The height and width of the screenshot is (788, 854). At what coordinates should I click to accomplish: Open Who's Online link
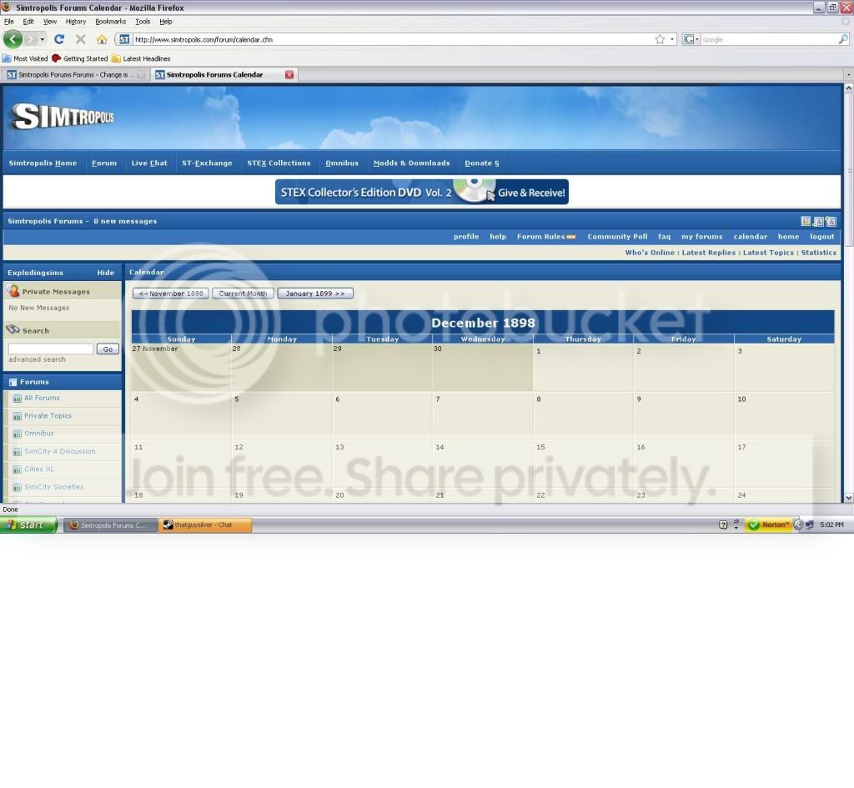coord(649,253)
